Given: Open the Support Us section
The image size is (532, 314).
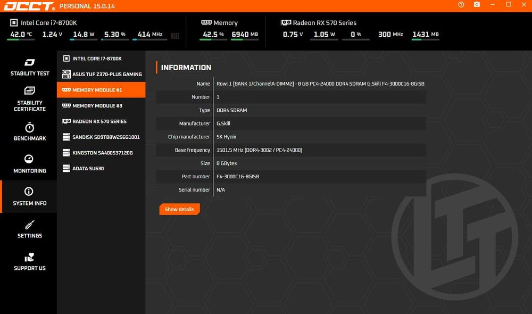Looking at the screenshot, I should point(29,261).
